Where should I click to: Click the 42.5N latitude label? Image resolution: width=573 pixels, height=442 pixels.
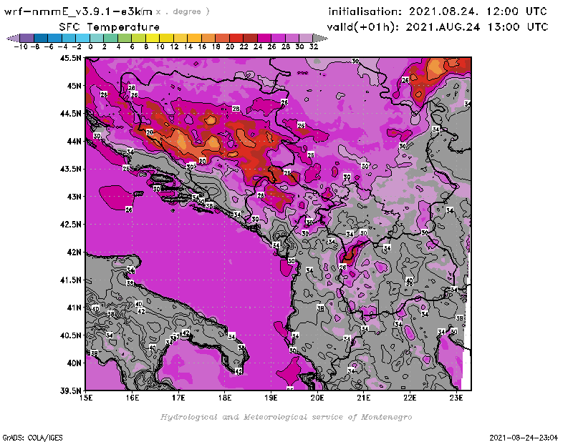pos(70,225)
